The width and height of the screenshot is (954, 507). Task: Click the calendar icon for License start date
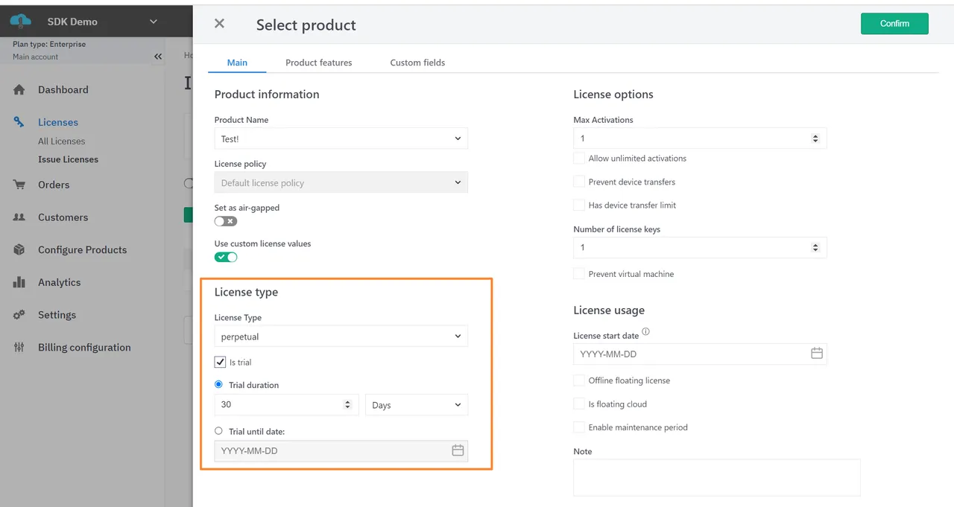(816, 354)
